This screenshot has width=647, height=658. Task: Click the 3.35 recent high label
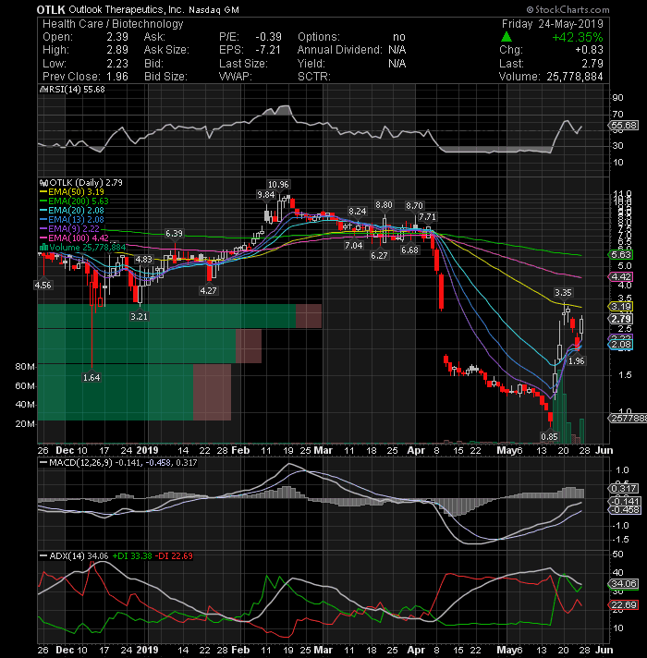pyautogui.click(x=563, y=292)
